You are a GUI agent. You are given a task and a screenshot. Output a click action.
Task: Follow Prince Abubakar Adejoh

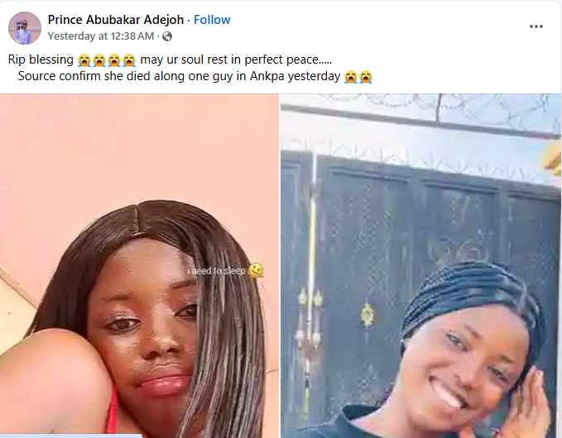[x=212, y=20]
